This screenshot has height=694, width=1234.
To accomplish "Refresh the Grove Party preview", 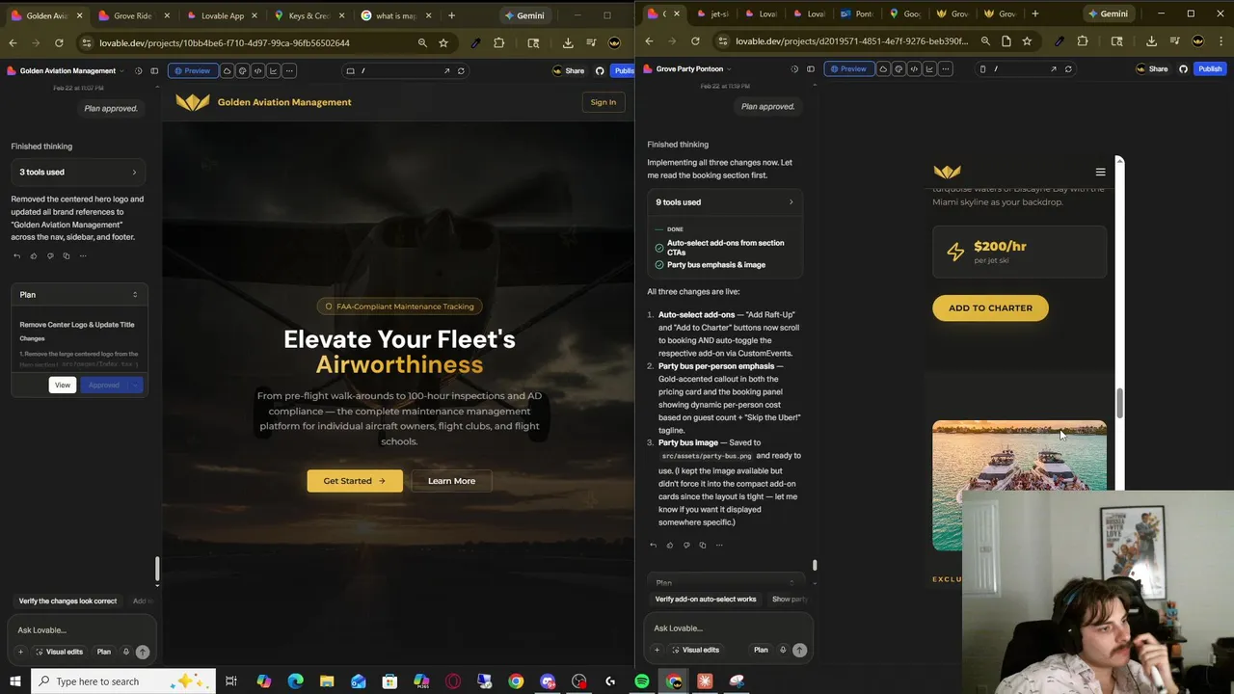I will tap(1068, 68).
